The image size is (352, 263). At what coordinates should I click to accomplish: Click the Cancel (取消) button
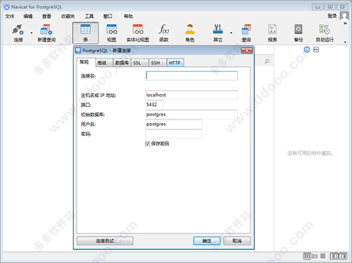237,241
